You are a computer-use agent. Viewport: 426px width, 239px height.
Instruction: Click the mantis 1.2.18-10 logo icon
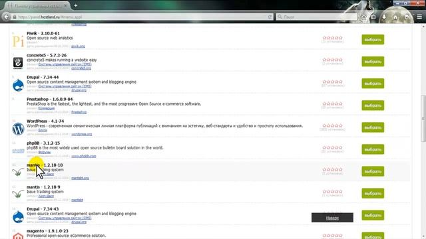[18, 172]
